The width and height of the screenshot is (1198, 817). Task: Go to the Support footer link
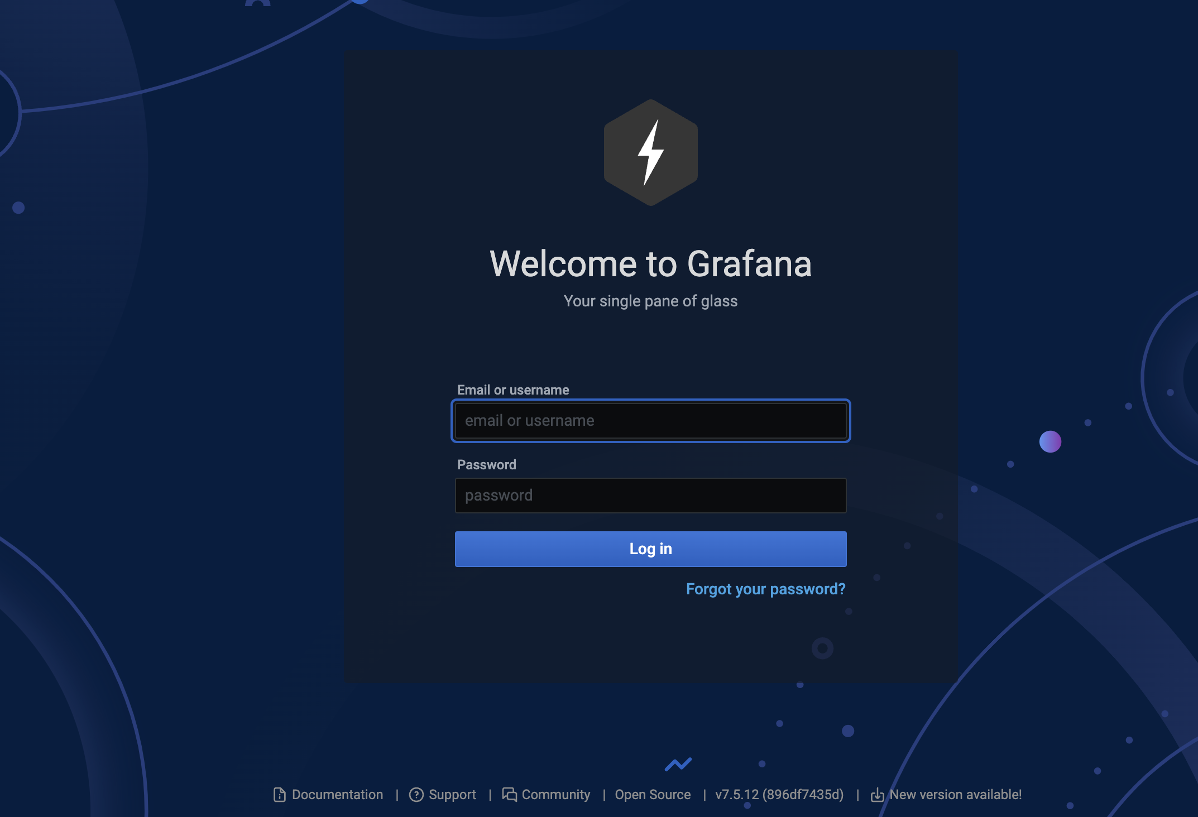coord(452,795)
